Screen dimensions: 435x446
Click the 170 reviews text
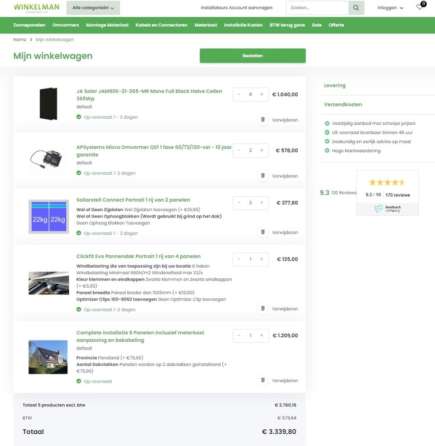(x=398, y=195)
